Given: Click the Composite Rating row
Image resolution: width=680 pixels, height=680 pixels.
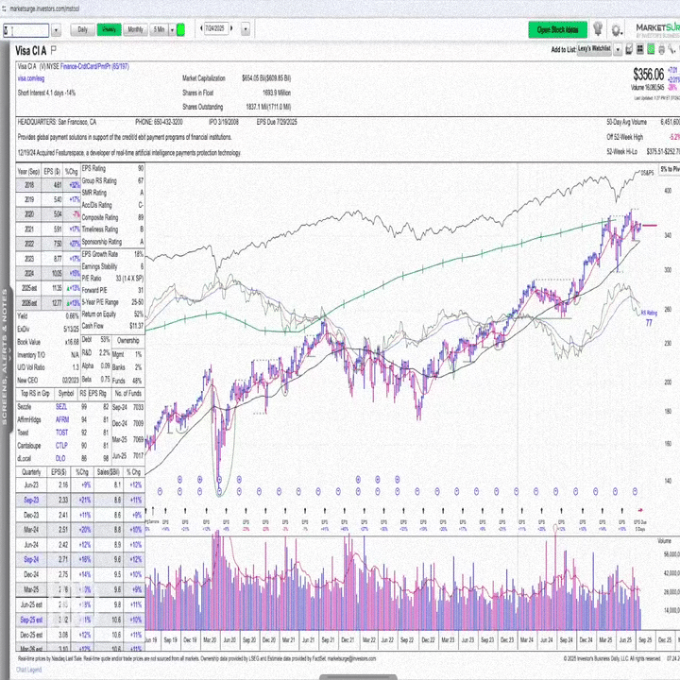Looking at the screenshot, I should pyautogui.click(x=112, y=217).
